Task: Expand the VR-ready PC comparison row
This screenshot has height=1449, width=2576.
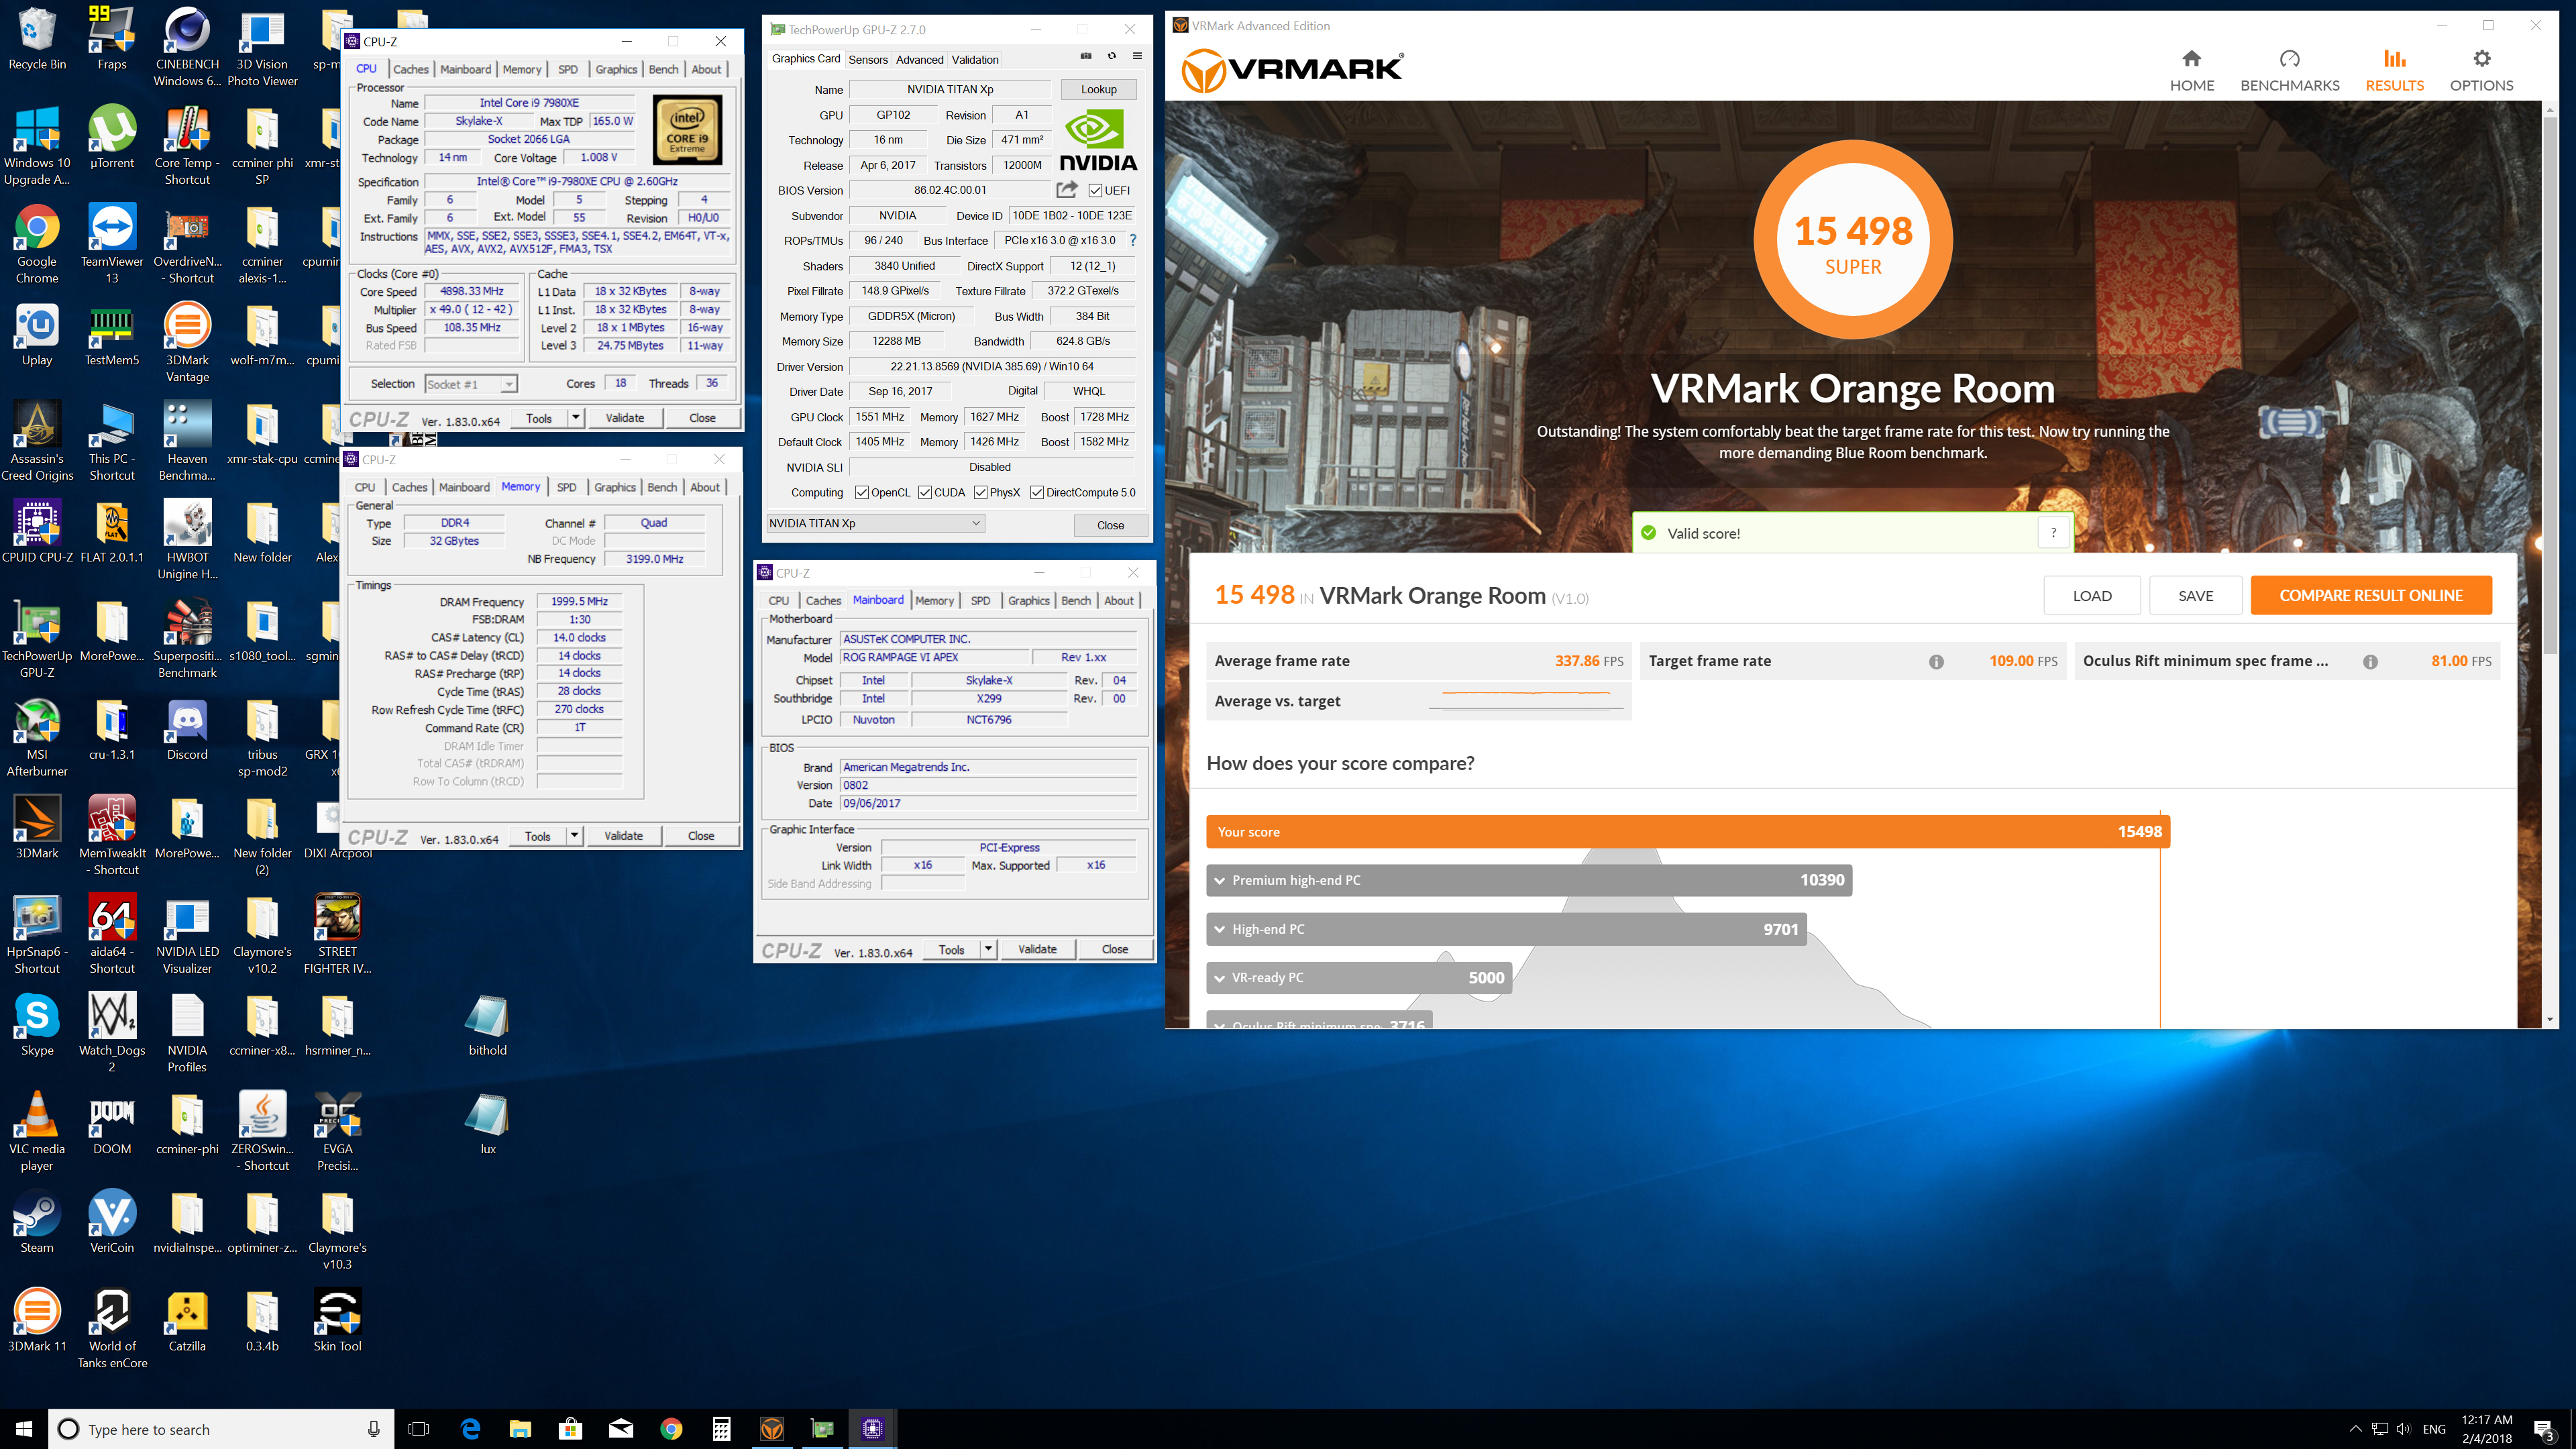Action: (x=1359, y=978)
